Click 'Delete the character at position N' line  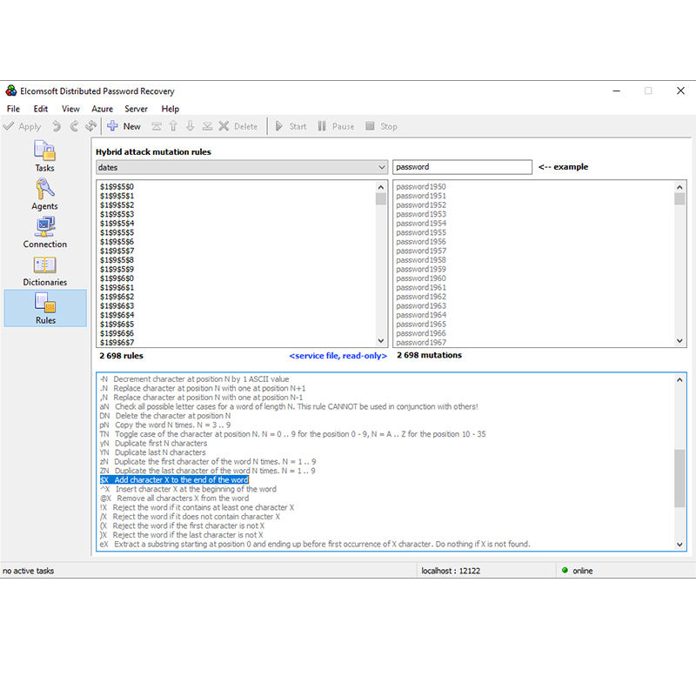pos(165,416)
